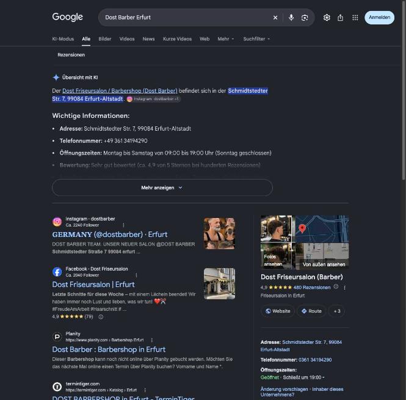Switch to Videos tab
This screenshot has width=406, height=400.
tap(127, 39)
